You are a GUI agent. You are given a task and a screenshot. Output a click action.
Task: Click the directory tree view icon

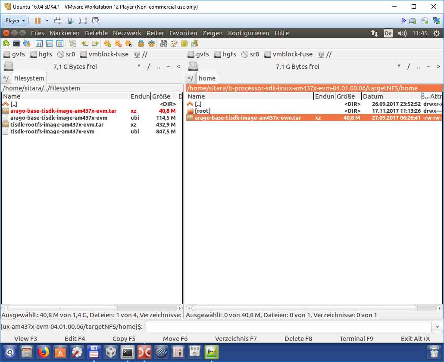[72, 43]
